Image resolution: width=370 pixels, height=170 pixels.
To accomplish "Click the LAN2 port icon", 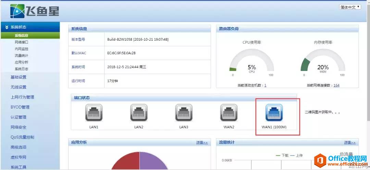I will point(139,113).
